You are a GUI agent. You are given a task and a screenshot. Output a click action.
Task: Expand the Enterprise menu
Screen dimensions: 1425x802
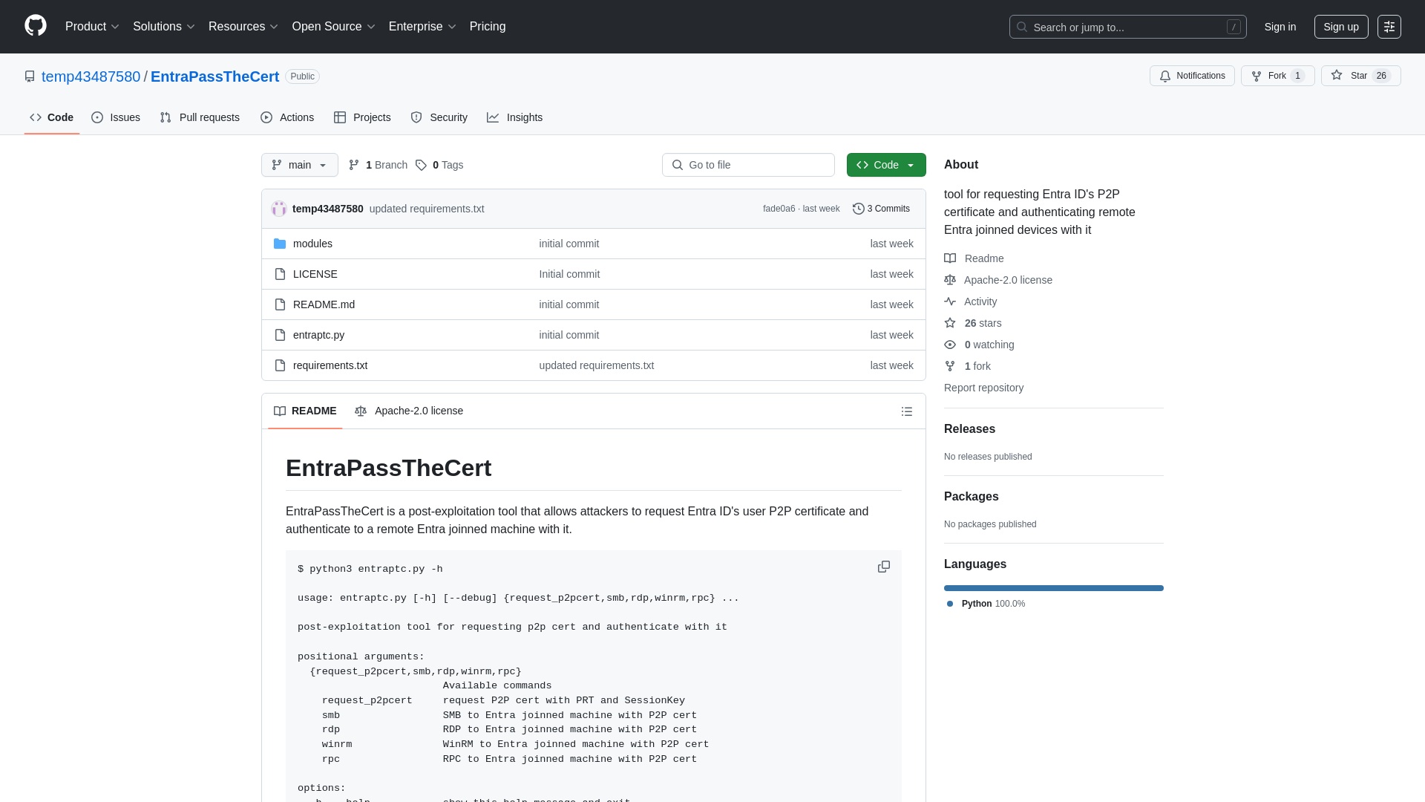tap(422, 27)
